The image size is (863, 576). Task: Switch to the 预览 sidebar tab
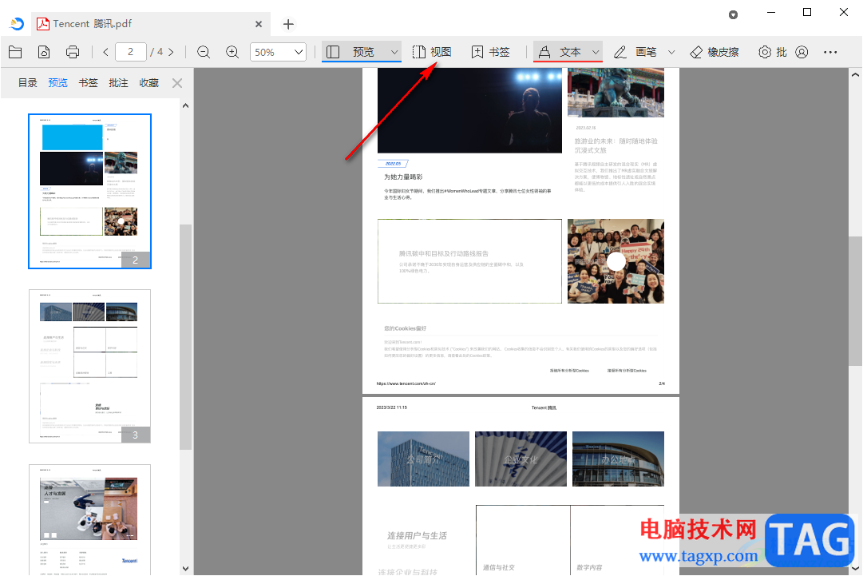[x=57, y=82]
